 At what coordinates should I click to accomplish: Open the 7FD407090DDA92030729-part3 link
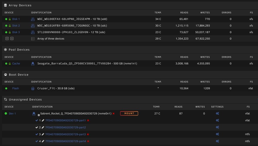tap(66, 134)
